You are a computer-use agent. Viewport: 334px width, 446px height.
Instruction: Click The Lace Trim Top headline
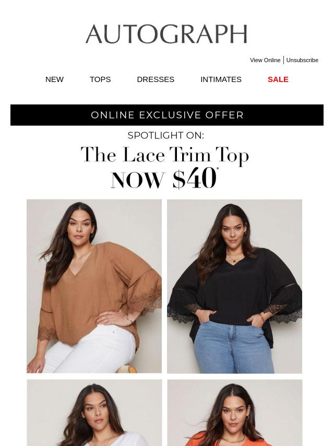click(x=165, y=155)
